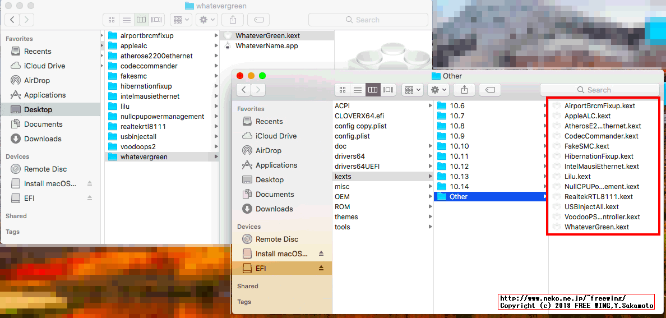Select AppleALC.kext file

point(588,116)
